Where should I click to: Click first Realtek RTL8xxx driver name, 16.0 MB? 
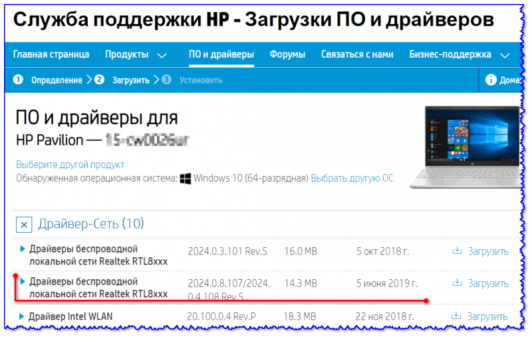pos(98,255)
